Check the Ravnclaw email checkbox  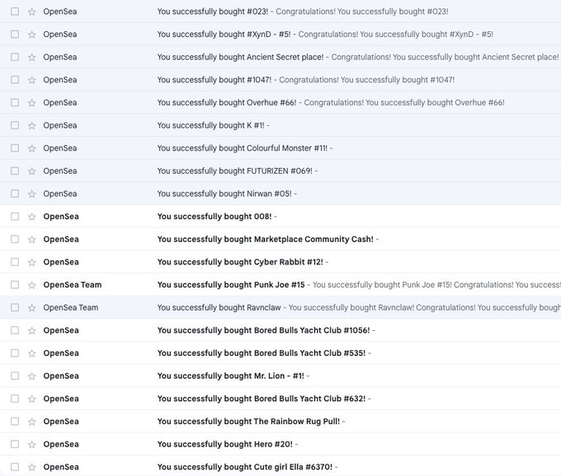tap(15, 307)
